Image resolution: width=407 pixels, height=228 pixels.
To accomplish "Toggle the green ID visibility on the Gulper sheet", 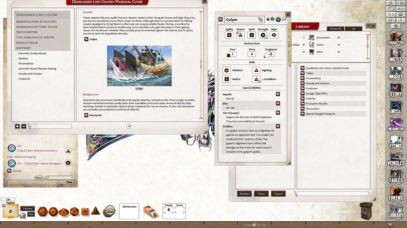I will pos(272,19).
